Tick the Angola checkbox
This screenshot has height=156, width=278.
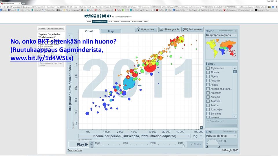click(x=208, y=85)
